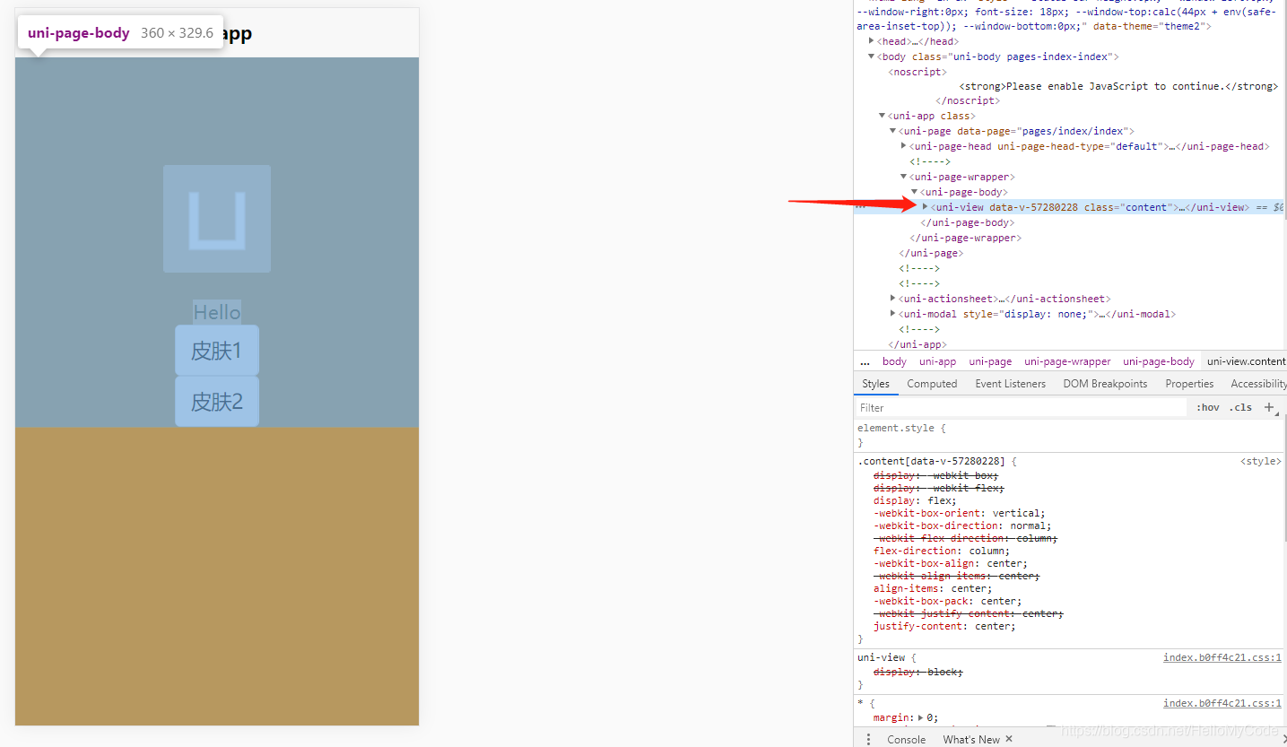Select uni-page-body in the breadcrumb bar
Image resolution: width=1287 pixels, height=747 pixels.
click(1158, 361)
